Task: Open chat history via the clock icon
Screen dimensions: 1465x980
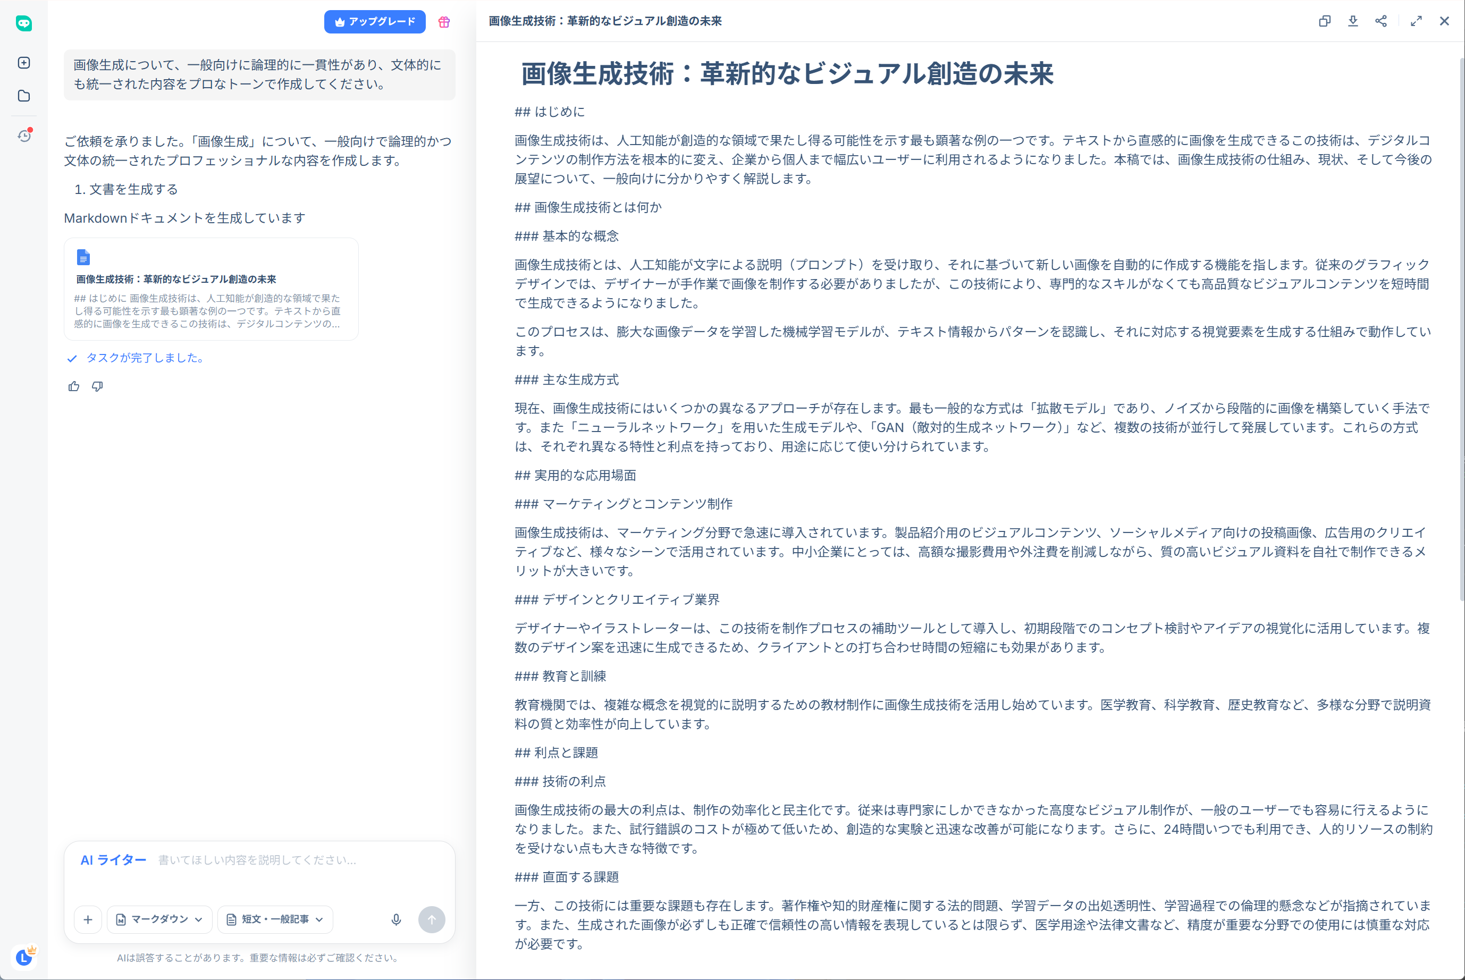Action: click(24, 136)
